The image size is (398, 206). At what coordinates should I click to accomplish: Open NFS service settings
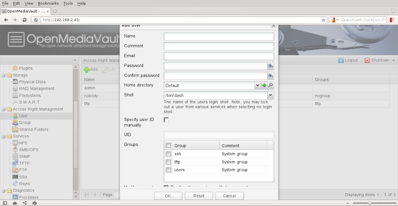point(20,143)
